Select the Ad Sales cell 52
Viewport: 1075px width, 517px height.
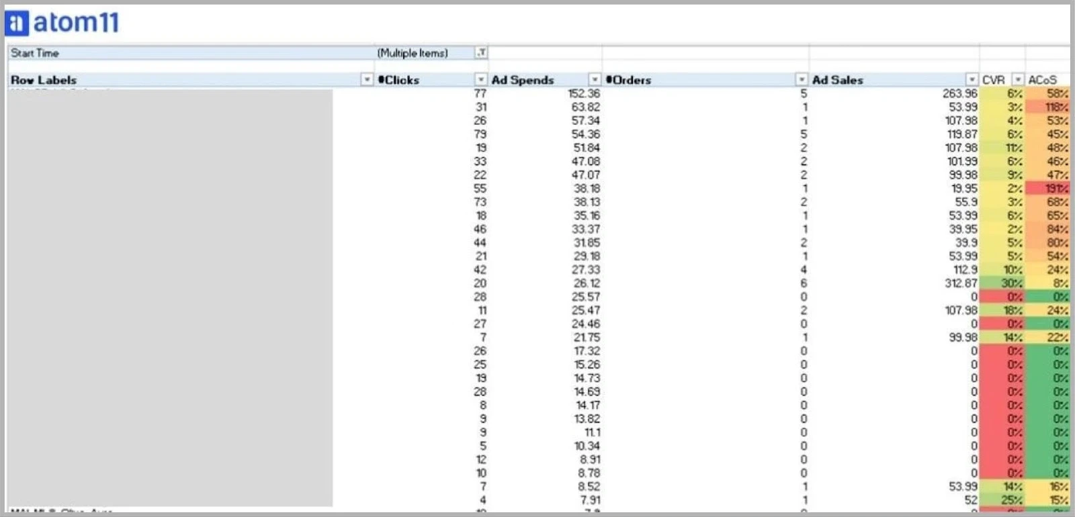coord(971,500)
